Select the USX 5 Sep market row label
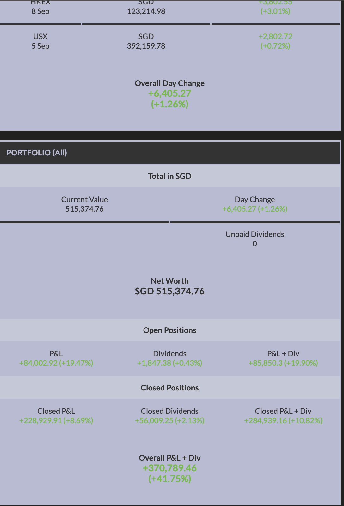This screenshot has width=344, height=506. coord(40,41)
